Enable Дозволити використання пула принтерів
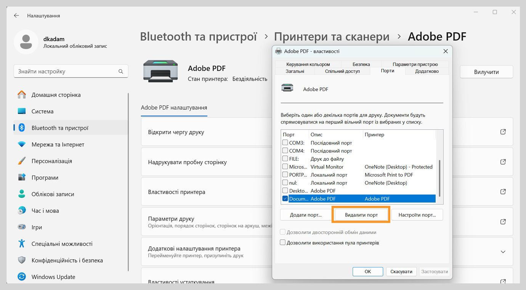 [x=282, y=242]
